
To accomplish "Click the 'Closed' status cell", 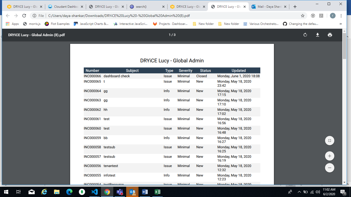I will point(201,76).
